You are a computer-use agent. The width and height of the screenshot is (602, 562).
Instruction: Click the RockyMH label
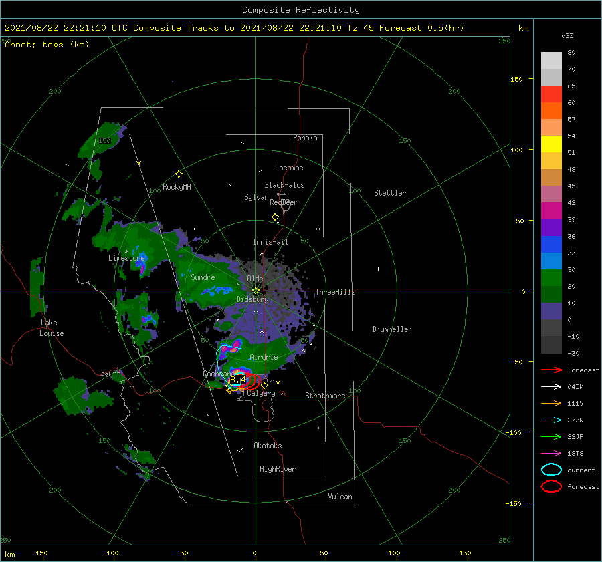177,187
